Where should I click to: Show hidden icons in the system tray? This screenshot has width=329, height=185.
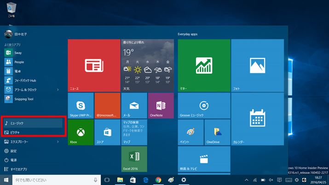[x=246, y=180]
